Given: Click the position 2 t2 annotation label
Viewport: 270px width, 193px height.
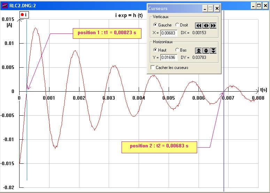Looking at the screenshot, I should point(159,146).
